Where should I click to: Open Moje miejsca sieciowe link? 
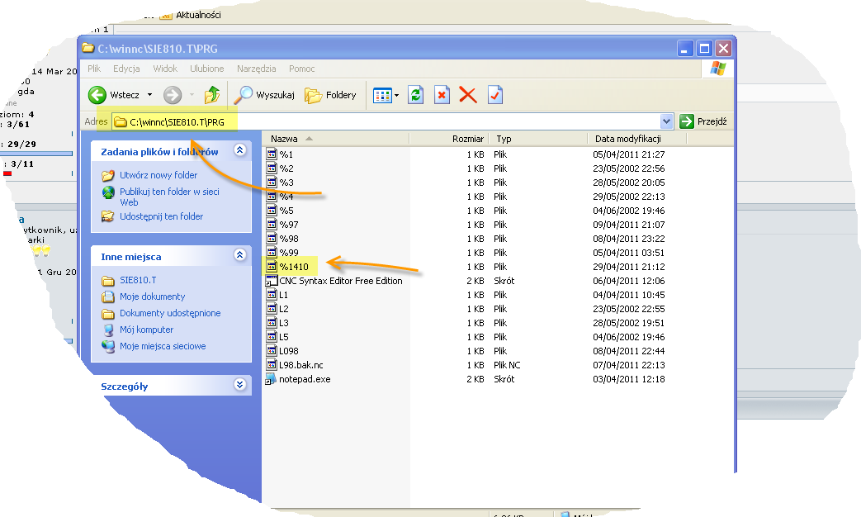pyautogui.click(x=163, y=346)
